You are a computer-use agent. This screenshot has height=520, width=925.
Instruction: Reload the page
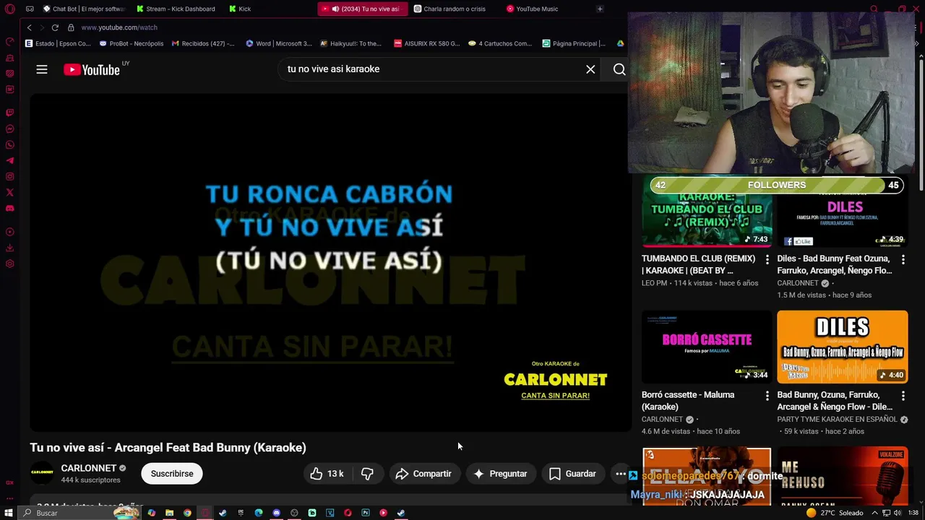click(x=55, y=27)
